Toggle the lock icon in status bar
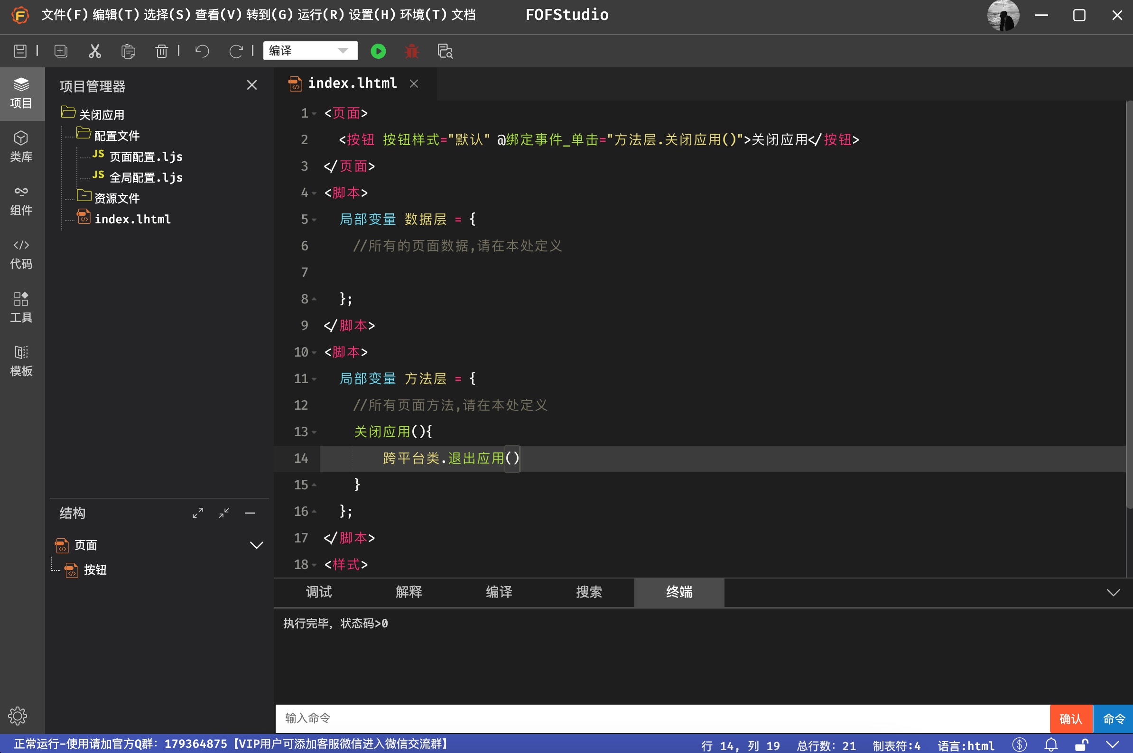The image size is (1133, 753). click(x=1082, y=745)
